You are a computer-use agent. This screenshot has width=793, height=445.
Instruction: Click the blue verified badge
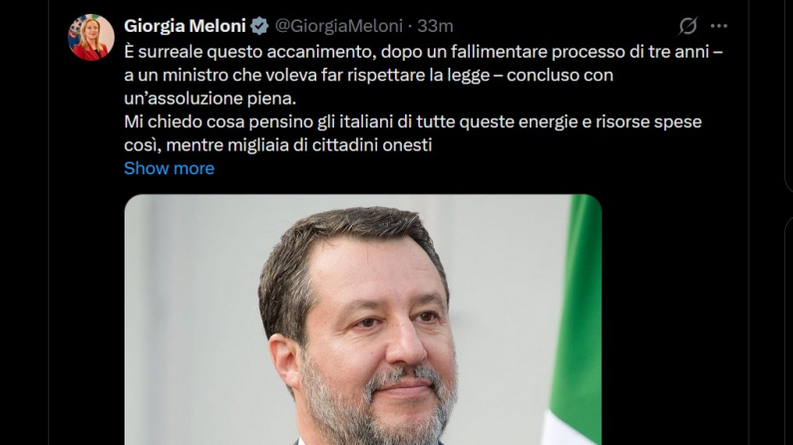click(x=259, y=26)
